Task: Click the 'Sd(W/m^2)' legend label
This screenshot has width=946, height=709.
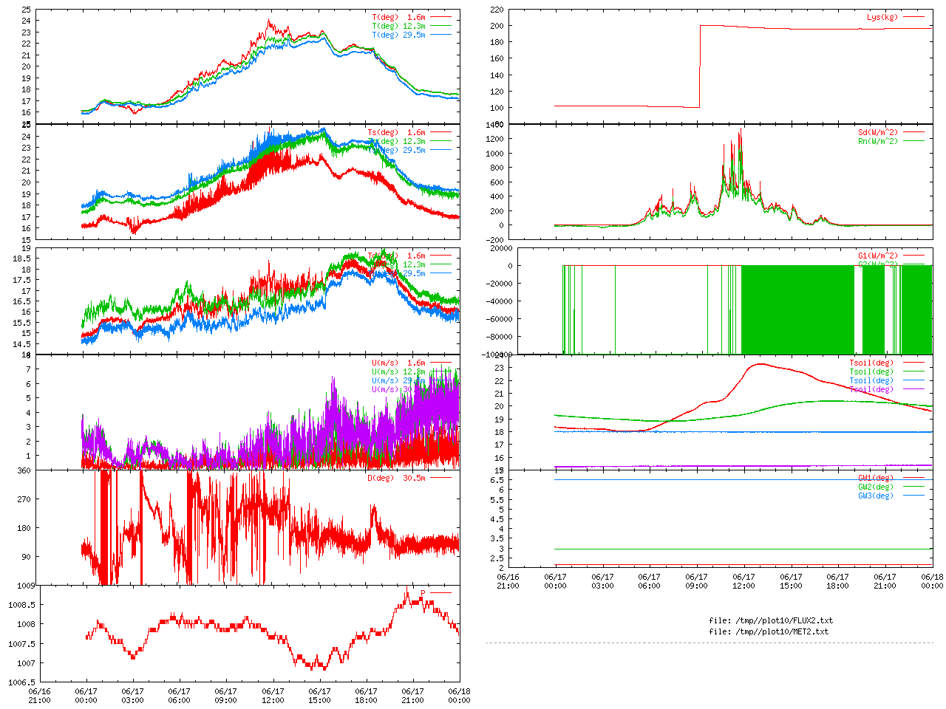Action: coord(877,132)
